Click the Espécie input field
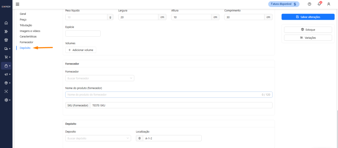Image resolution: width=338 pixels, height=148 pixels. tap(83, 33)
